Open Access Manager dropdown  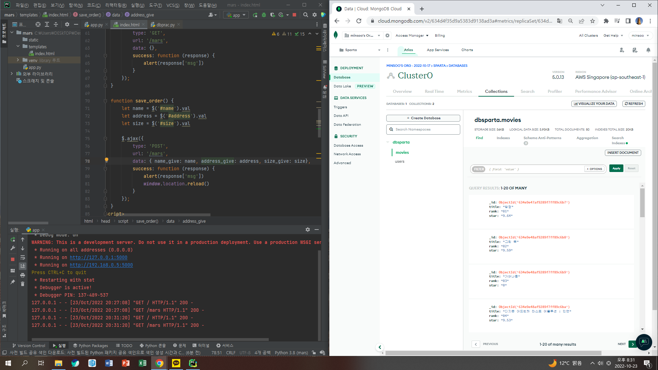(x=412, y=36)
